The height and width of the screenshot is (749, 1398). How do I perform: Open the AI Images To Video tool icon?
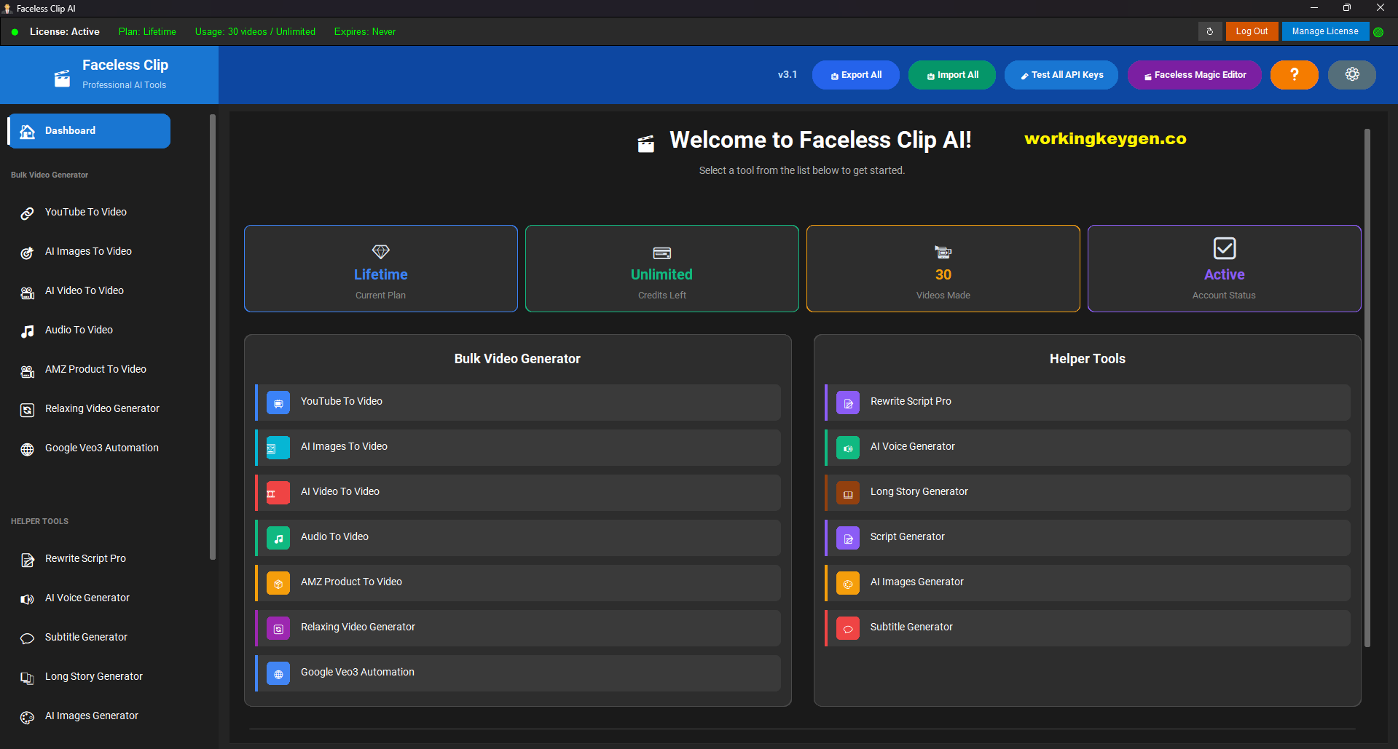tap(27, 253)
